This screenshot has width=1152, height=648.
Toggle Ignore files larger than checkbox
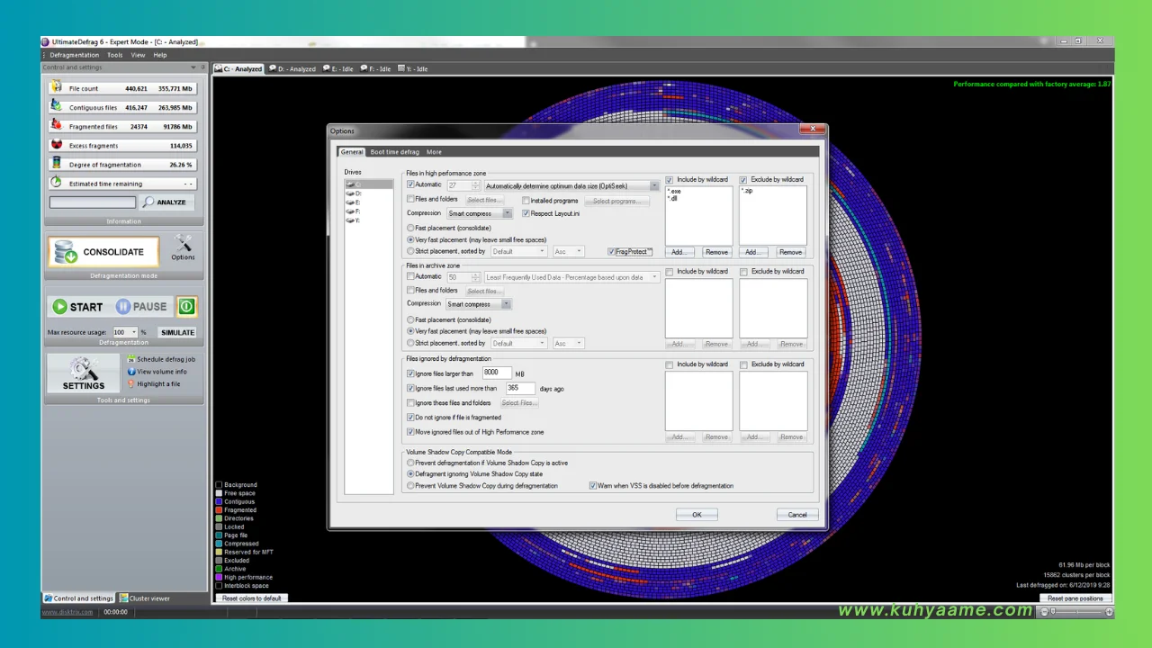click(410, 373)
